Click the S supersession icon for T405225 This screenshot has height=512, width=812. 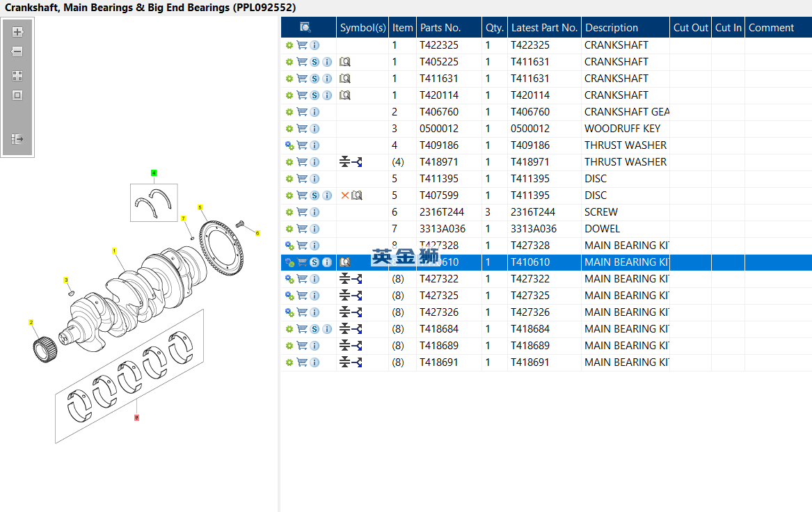coord(315,62)
